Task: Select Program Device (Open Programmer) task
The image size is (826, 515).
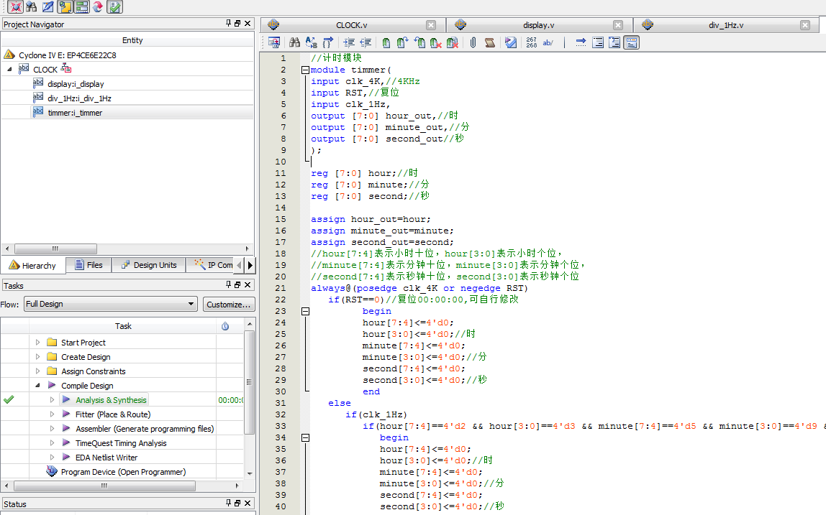Action: (123, 472)
